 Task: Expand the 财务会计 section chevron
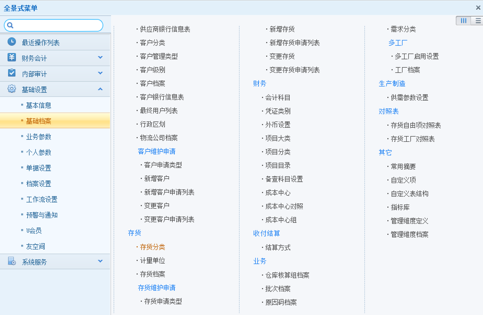pyautogui.click(x=100, y=57)
